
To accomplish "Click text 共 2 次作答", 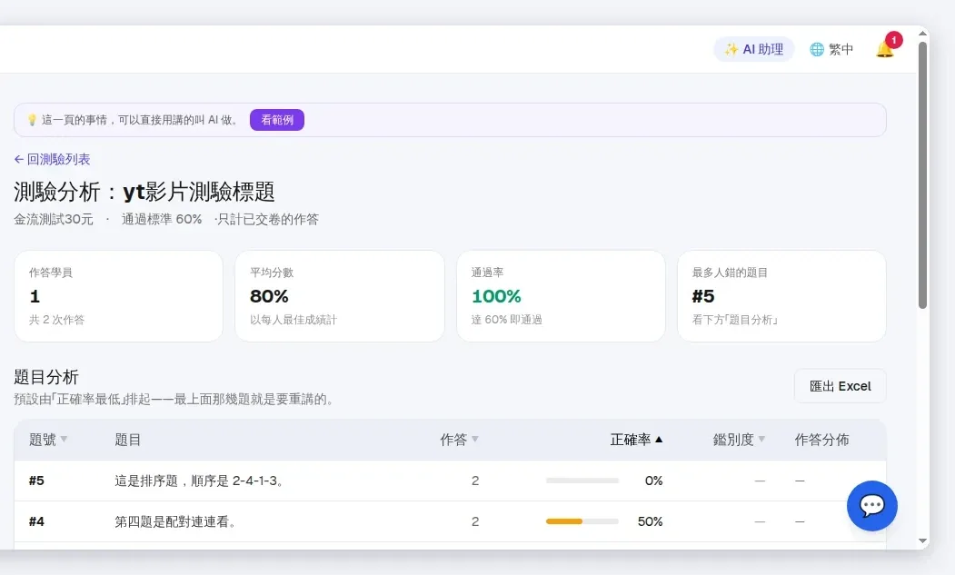I will pos(56,320).
